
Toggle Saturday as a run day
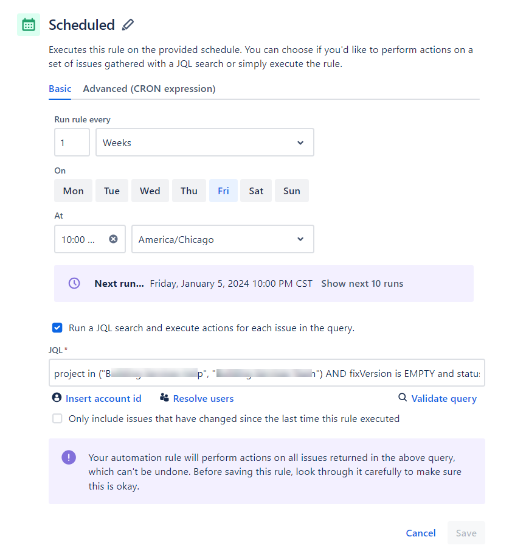tap(255, 190)
